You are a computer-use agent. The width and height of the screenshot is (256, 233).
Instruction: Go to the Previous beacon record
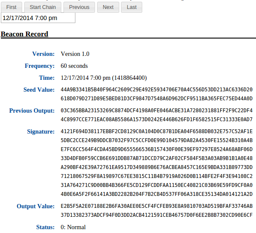point(79,7)
